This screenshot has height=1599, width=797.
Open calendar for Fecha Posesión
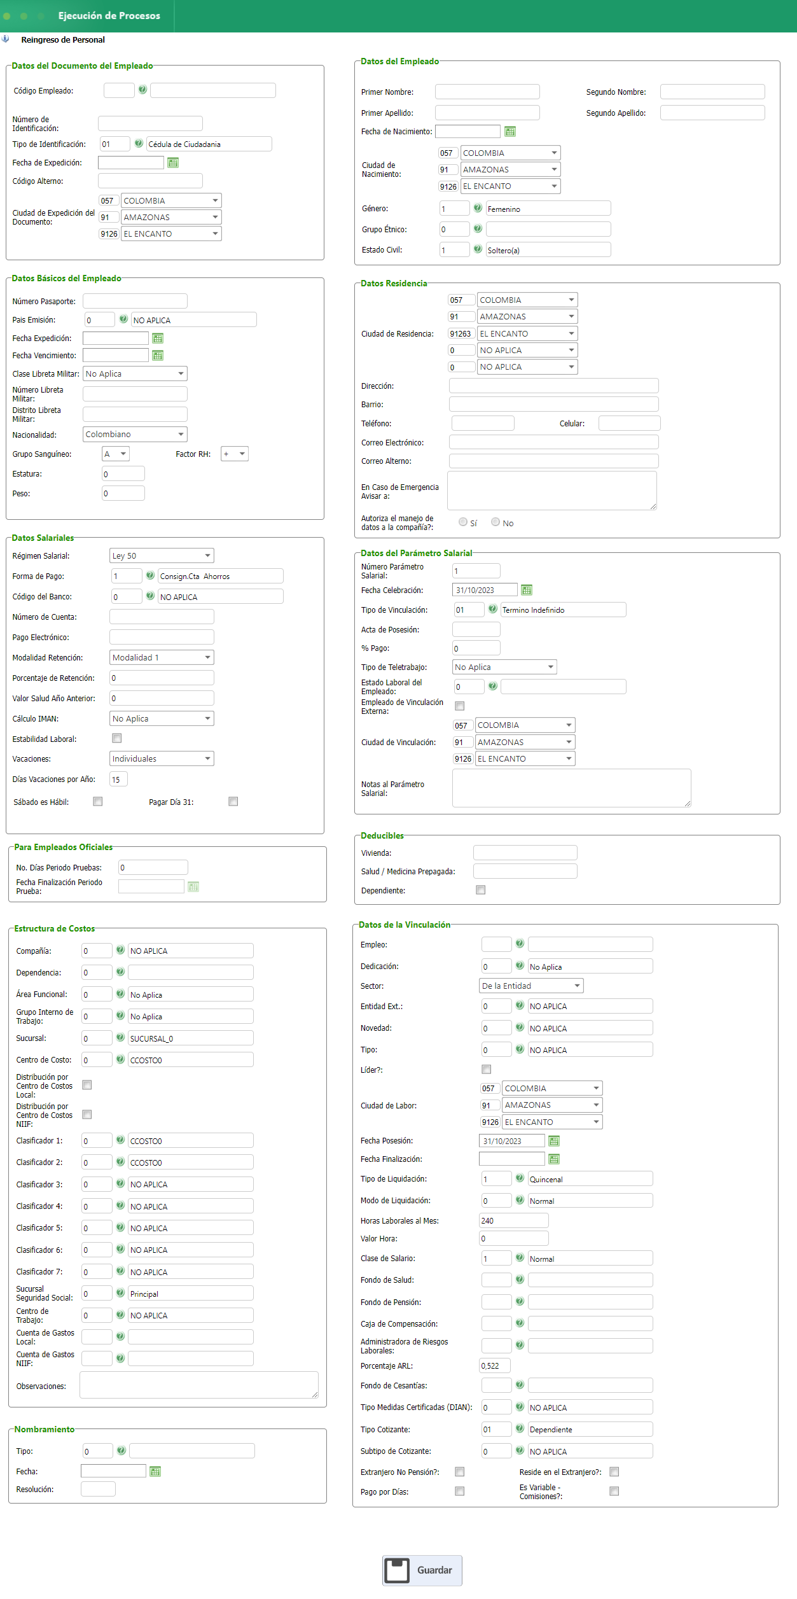[554, 1141]
